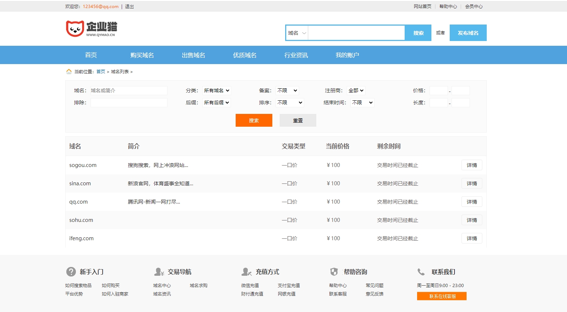The width and height of the screenshot is (567, 312).
Task: Open 财付通充值 footer link
Action: pyautogui.click(x=252, y=294)
